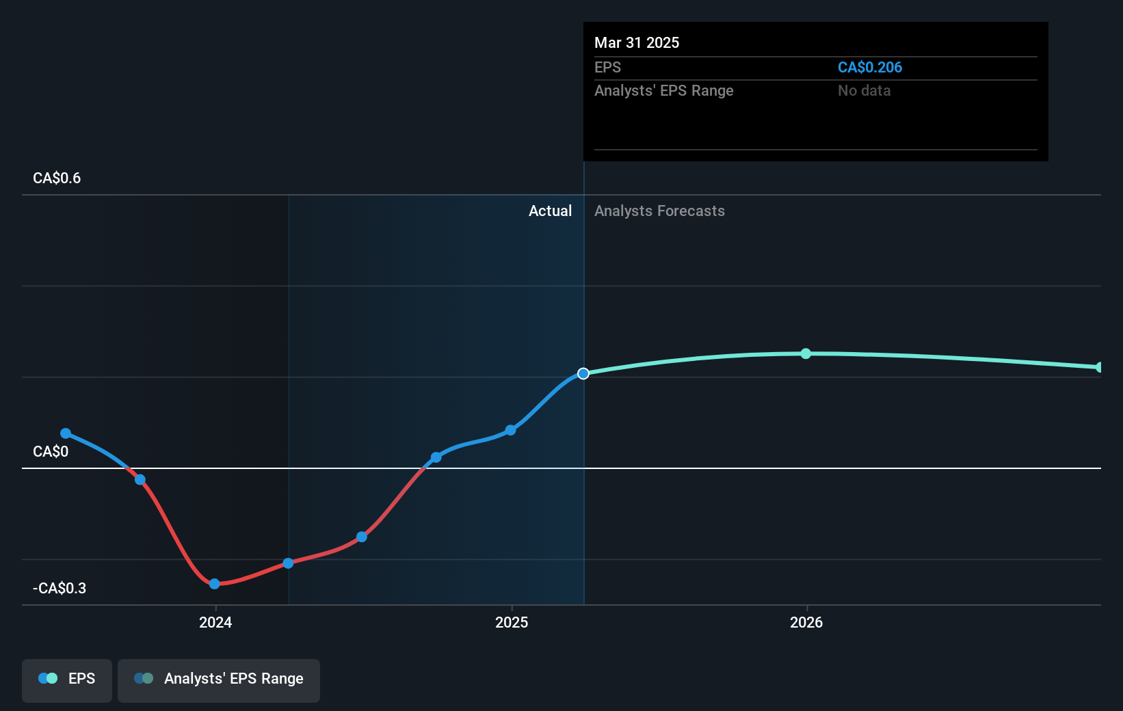The height and width of the screenshot is (711, 1123).
Task: Click the No data field in the tooltip
Action: pyautogui.click(x=864, y=90)
